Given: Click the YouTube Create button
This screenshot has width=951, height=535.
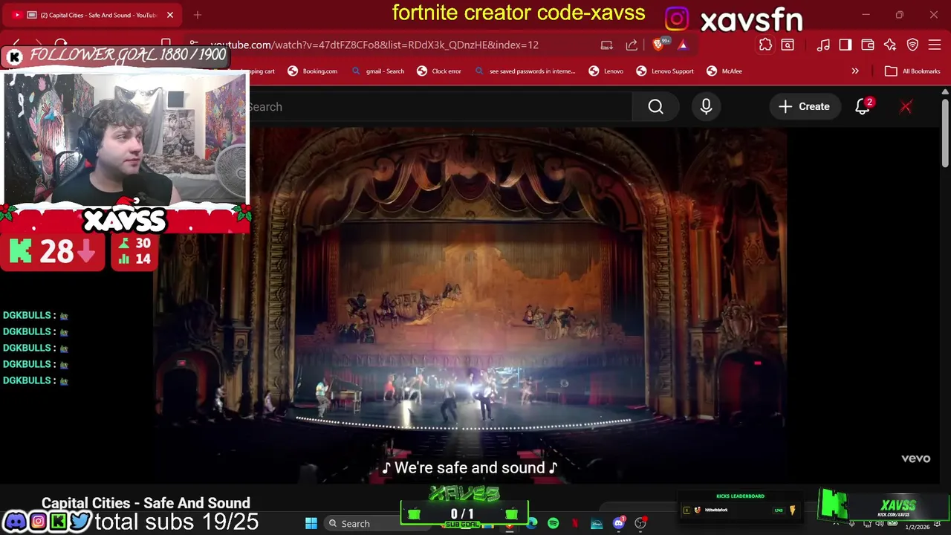Looking at the screenshot, I should pyautogui.click(x=804, y=107).
